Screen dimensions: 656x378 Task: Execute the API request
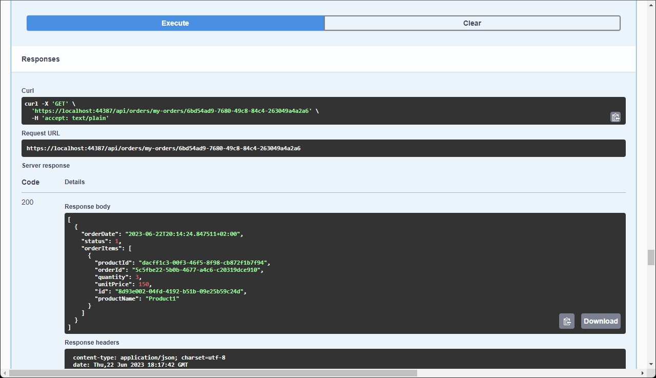[x=175, y=23]
